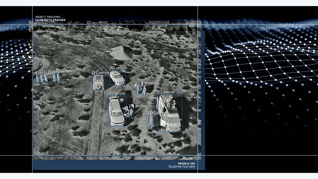318x179 pixels.
Task: Click the tracking box around vehicle 8
Action: [x=117, y=78]
